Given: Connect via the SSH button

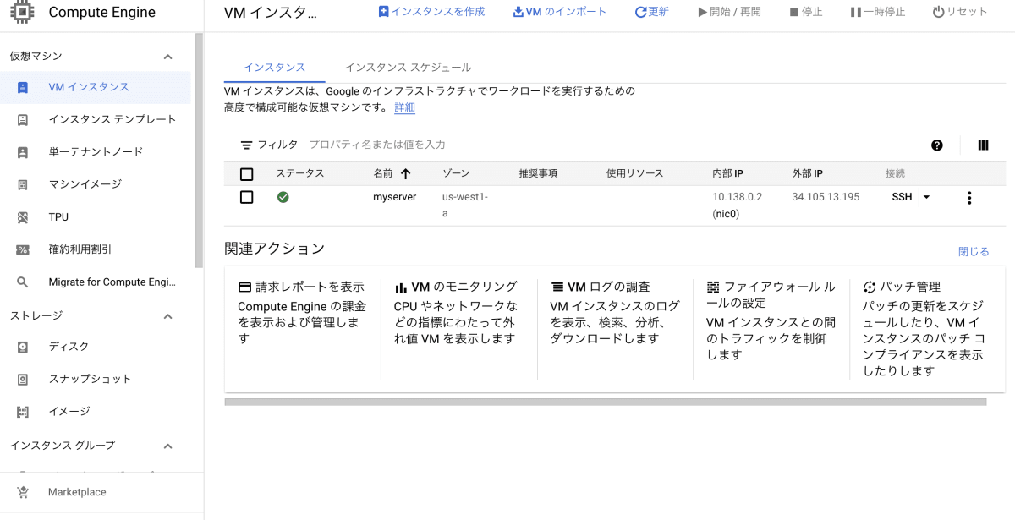Looking at the screenshot, I should tap(902, 197).
